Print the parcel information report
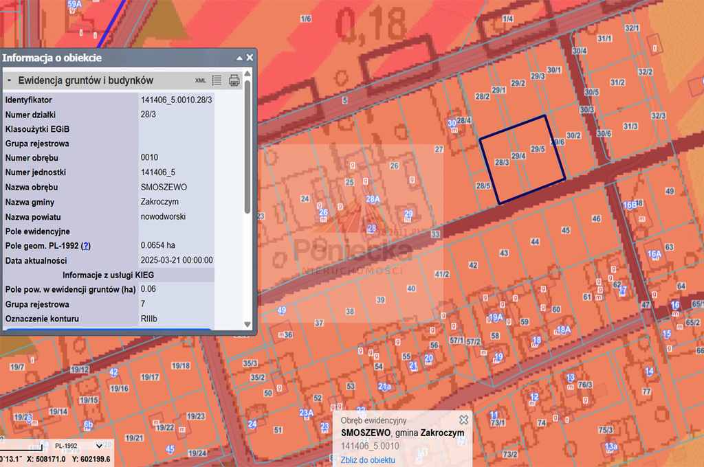 [234, 80]
